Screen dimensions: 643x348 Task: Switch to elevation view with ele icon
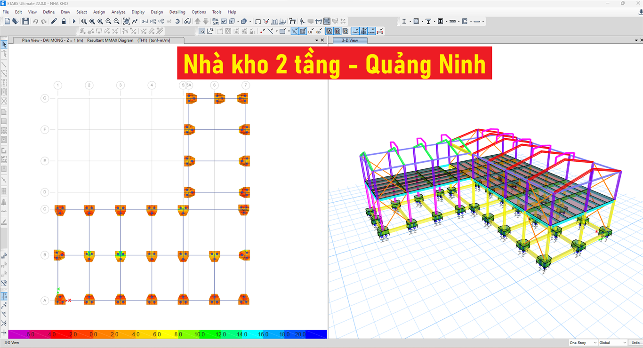(161, 21)
